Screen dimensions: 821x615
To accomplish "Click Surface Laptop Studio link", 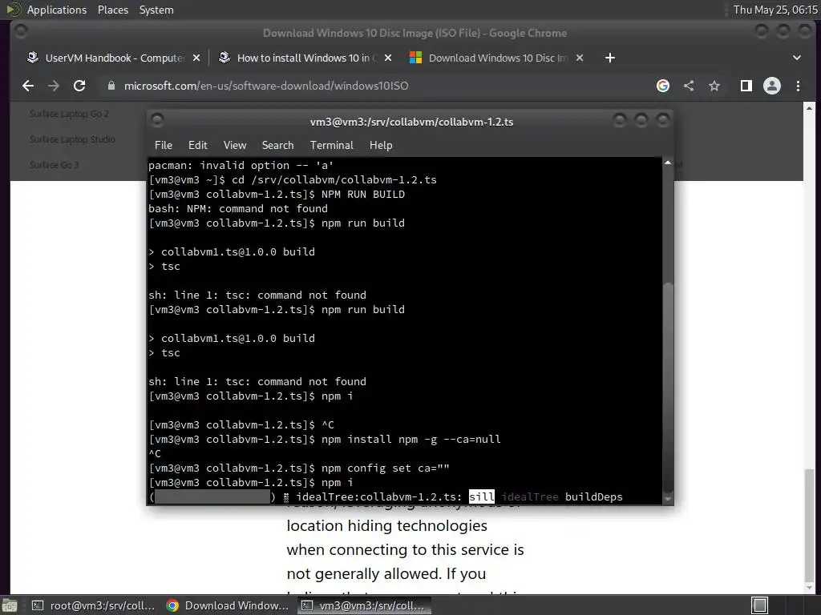I will click(x=72, y=139).
